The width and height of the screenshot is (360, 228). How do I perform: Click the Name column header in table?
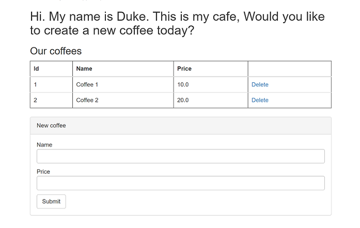(84, 69)
